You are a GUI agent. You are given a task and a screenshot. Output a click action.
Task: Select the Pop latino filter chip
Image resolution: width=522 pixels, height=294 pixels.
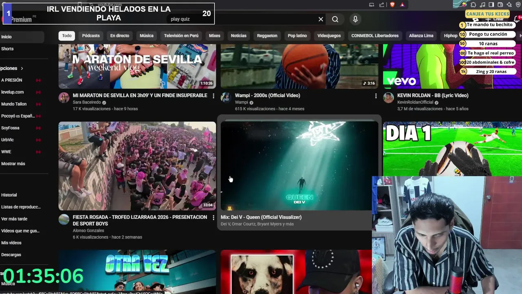(x=297, y=36)
